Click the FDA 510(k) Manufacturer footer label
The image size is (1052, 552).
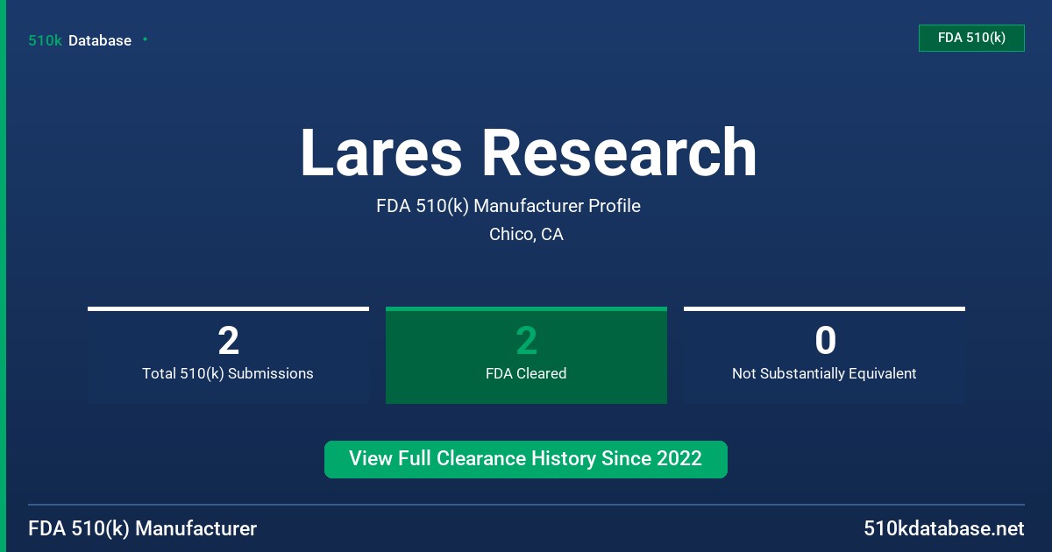pyautogui.click(x=143, y=529)
